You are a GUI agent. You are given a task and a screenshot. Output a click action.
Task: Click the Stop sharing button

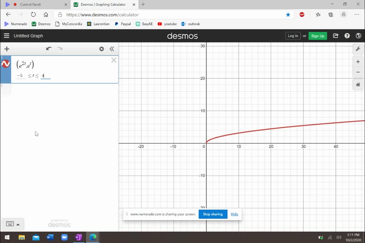pyautogui.click(x=213, y=214)
